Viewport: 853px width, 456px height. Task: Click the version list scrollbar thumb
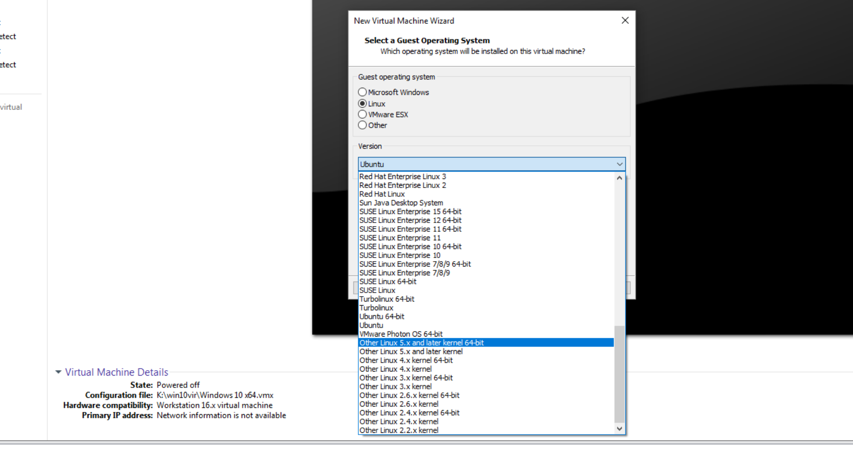[x=619, y=374]
